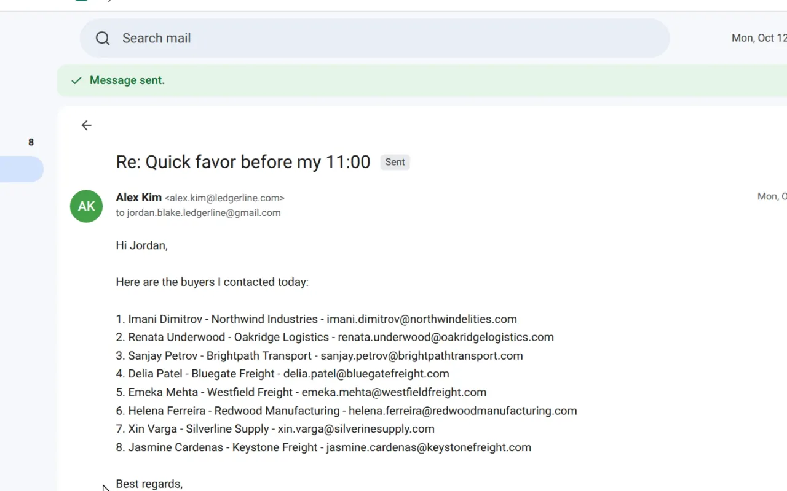Click the recipient line 'to jordan.blake.ledgerline@gmail.com'
The width and height of the screenshot is (787, 491).
pyautogui.click(x=198, y=213)
